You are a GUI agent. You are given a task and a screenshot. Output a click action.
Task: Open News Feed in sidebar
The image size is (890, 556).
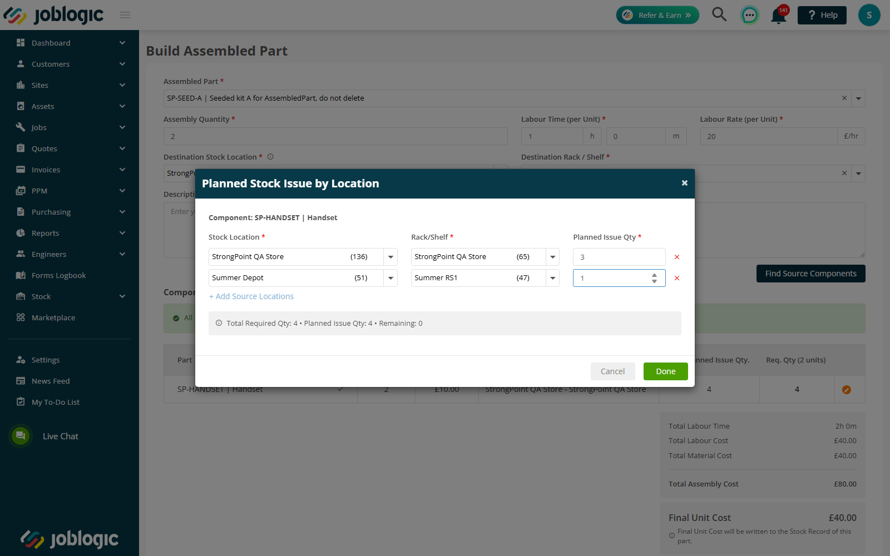[x=50, y=381]
